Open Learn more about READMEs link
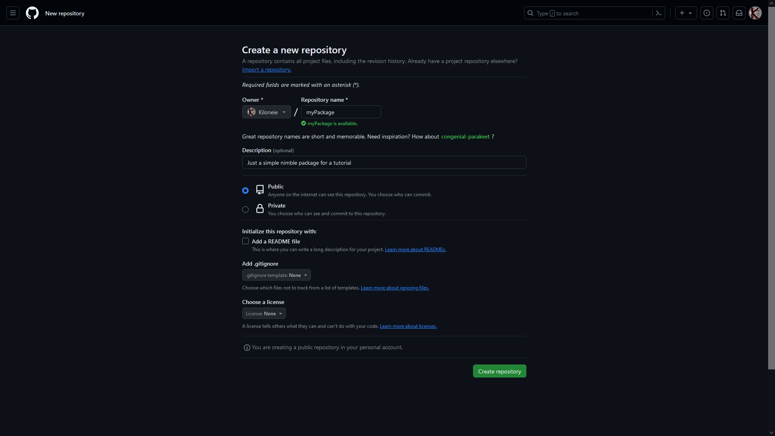The height and width of the screenshot is (436, 775). (415, 249)
